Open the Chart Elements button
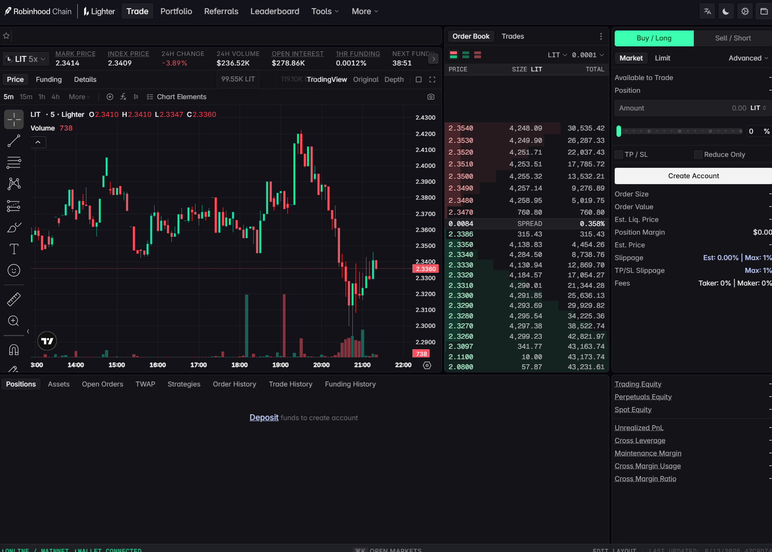Image resolution: width=772 pixels, height=552 pixels. (x=177, y=97)
